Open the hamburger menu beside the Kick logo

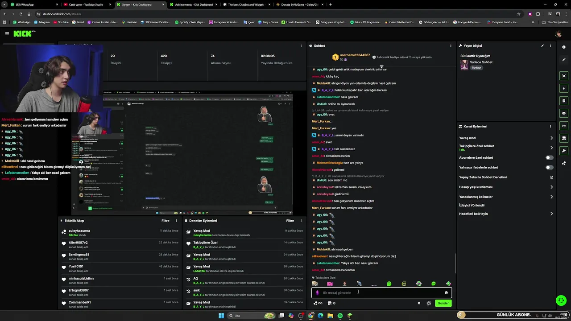tap(7, 33)
